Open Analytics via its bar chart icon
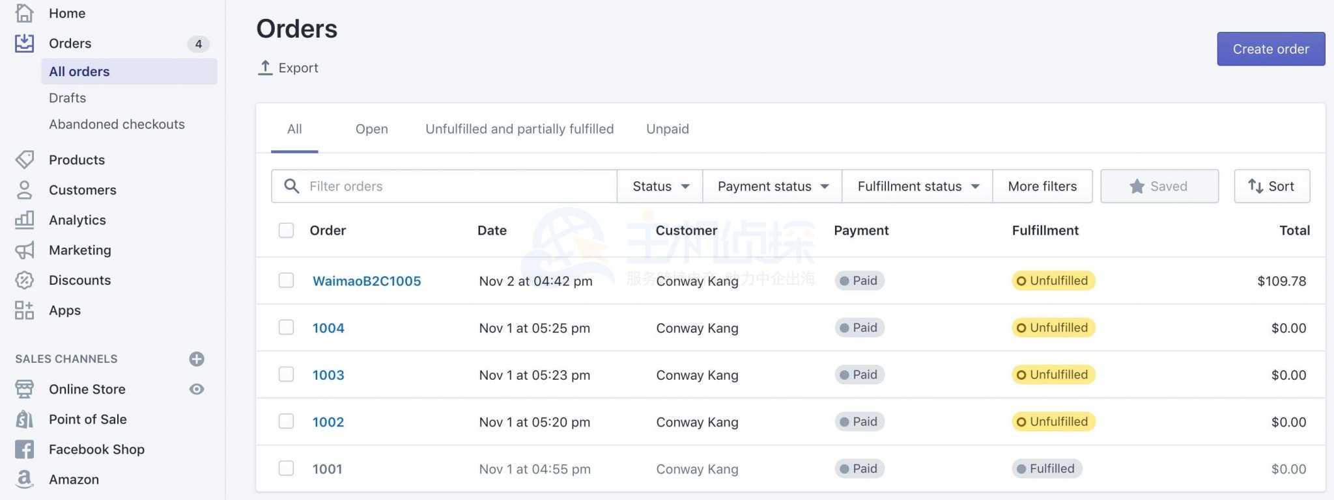 coord(25,220)
